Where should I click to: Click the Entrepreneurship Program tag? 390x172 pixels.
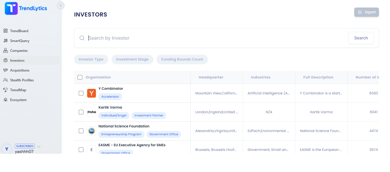click(121, 134)
